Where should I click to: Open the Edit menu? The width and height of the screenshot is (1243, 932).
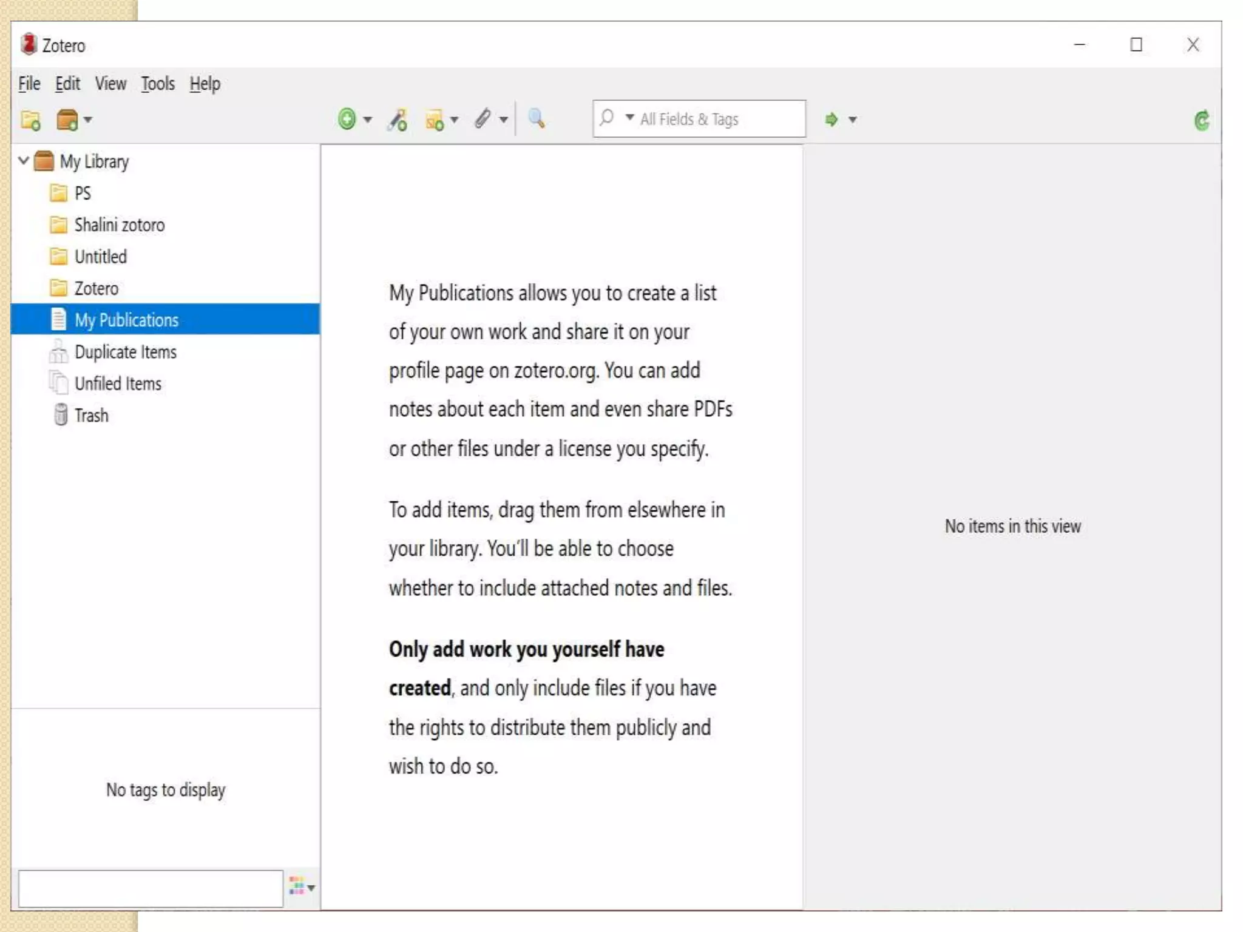coord(67,84)
